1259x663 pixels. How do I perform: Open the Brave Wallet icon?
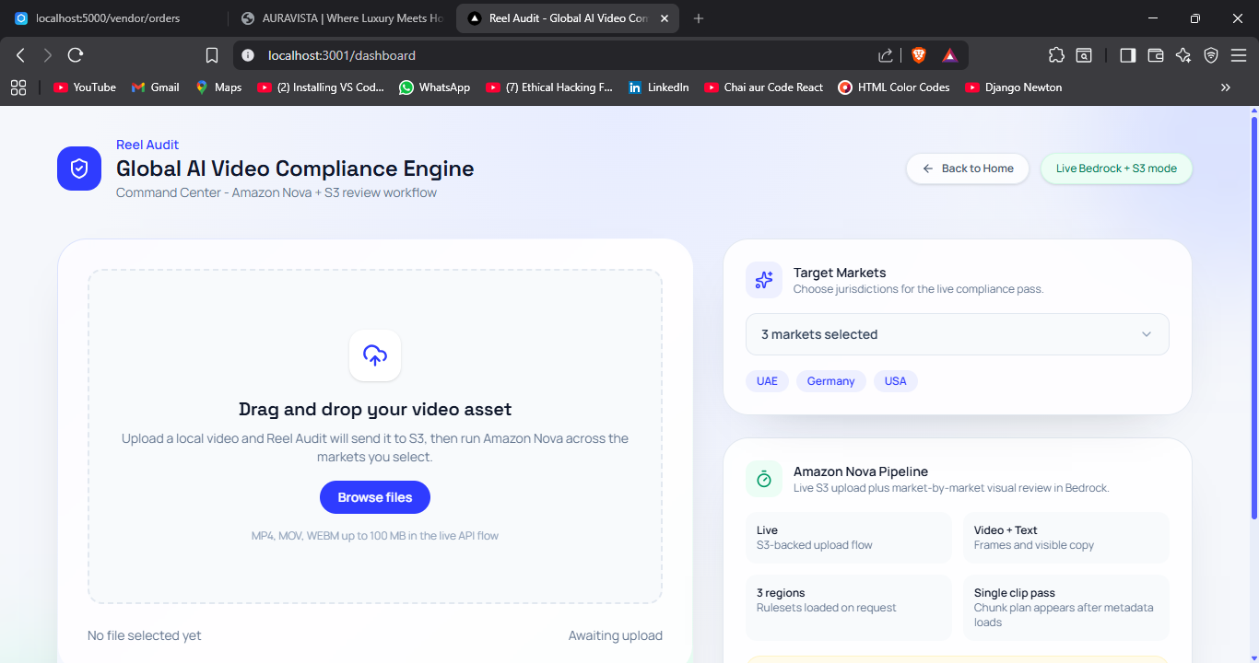click(x=1156, y=55)
